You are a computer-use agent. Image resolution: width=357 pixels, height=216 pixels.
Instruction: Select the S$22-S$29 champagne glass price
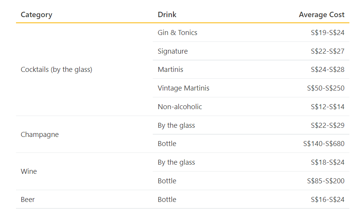pyautogui.click(x=327, y=125)
